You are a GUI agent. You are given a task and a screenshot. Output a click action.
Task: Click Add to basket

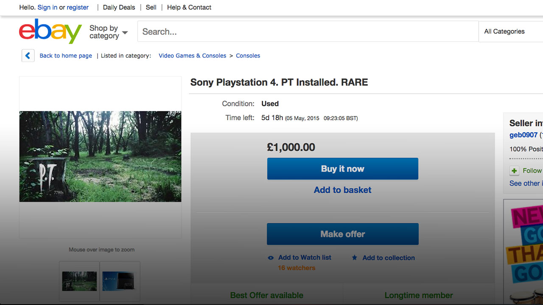343,190
